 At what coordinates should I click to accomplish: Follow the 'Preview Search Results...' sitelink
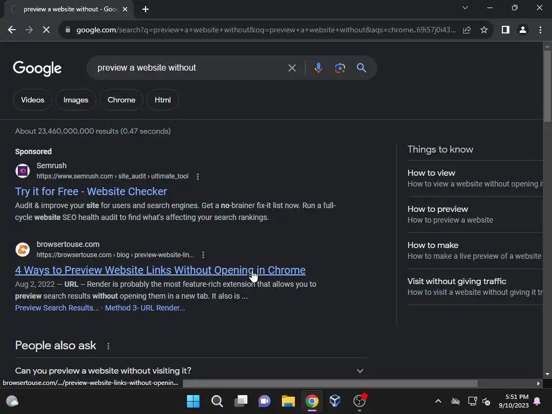coord(57,308)
